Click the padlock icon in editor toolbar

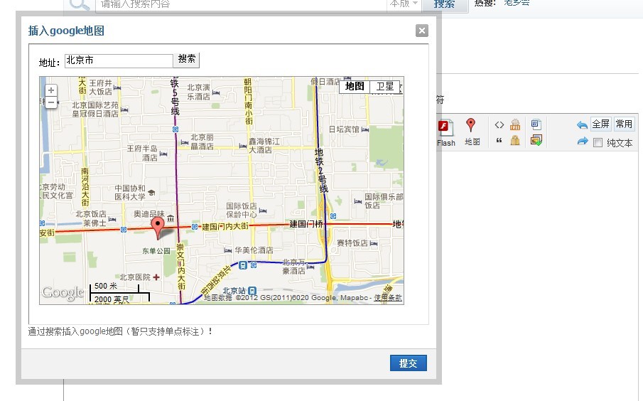point(515,141)
